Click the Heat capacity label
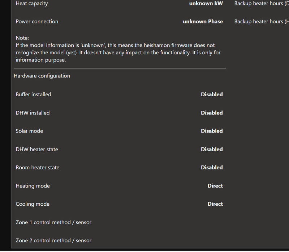 pos(32,4)
